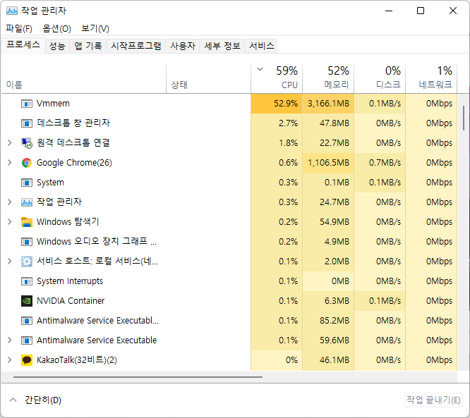The image size is (470, 418).
Task: Click the 85.2MB memory cell
Action: click(328, 321)
